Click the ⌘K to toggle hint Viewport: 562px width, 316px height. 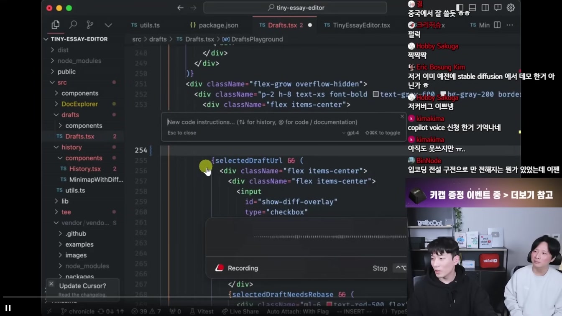pos(383,133)
